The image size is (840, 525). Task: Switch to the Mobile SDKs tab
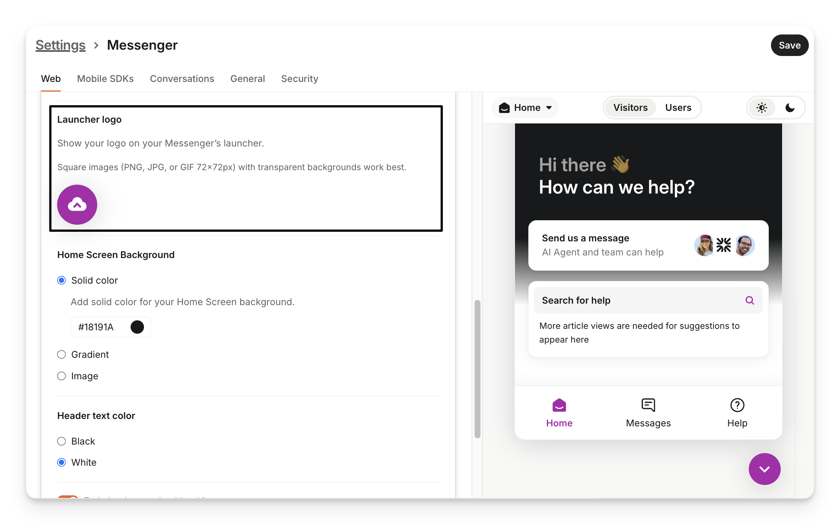coord(105,79)
